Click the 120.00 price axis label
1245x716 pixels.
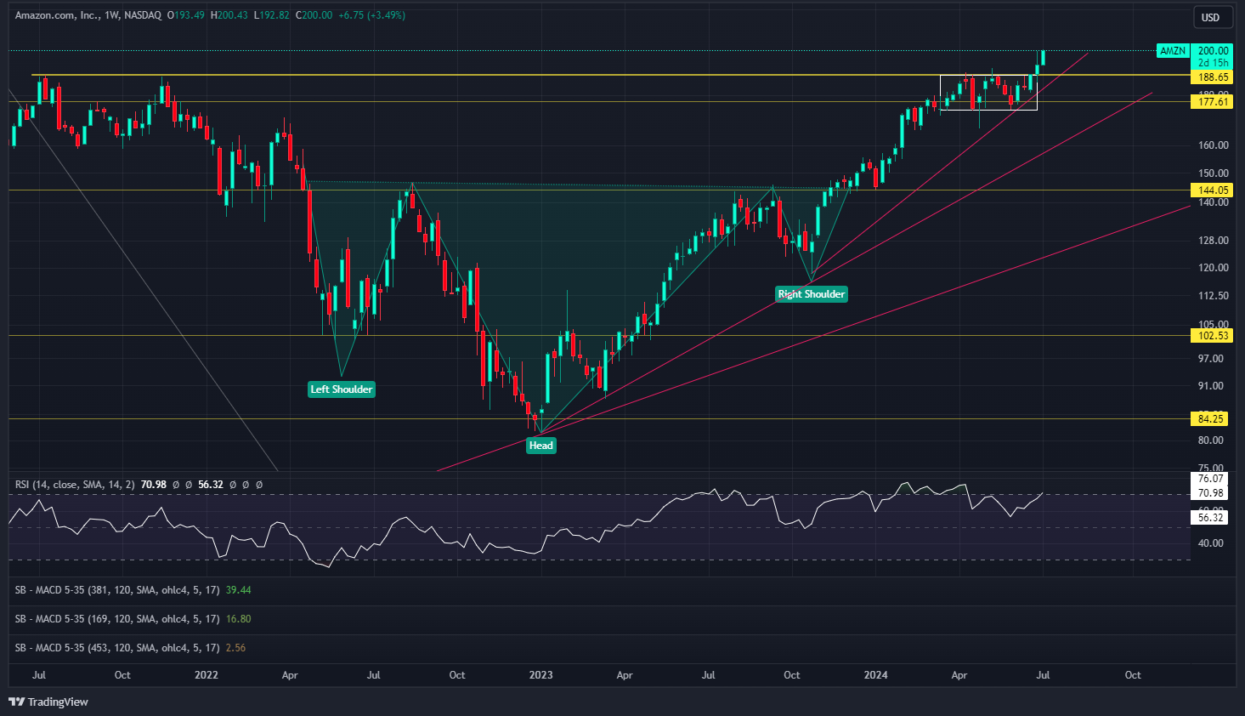point(1214,268)
